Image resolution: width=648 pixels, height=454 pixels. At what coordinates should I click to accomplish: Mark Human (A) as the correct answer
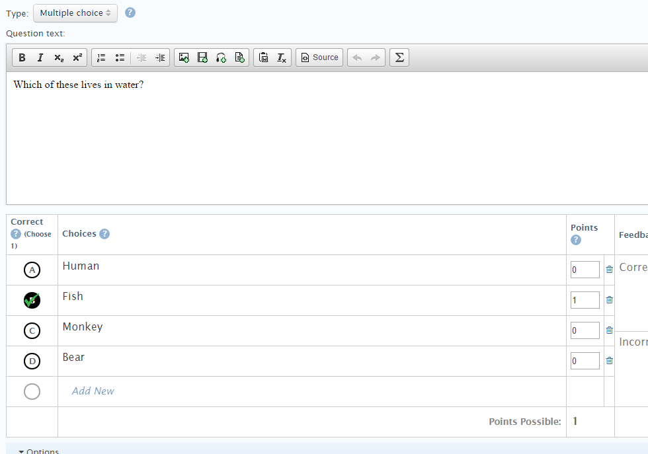32,270
